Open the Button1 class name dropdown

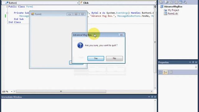pos(78,3)
